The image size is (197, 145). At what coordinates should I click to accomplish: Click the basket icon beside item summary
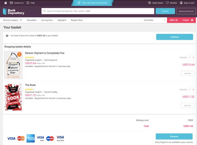(7, 36)
